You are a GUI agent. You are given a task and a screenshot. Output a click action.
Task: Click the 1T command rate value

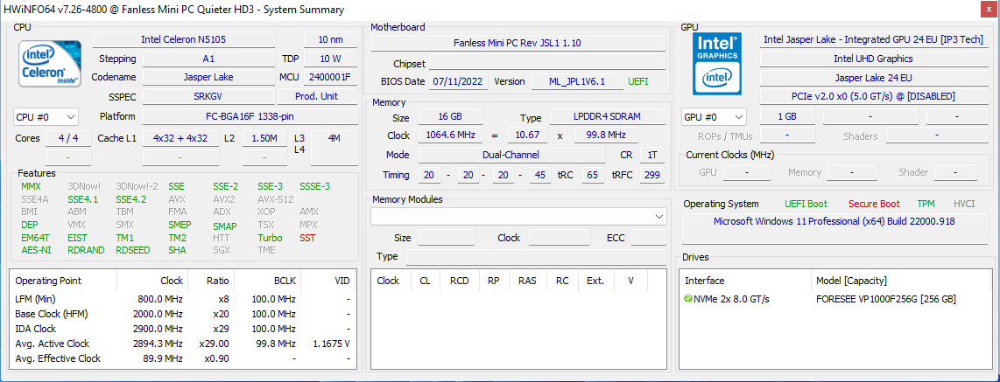[x=651, y=155]
